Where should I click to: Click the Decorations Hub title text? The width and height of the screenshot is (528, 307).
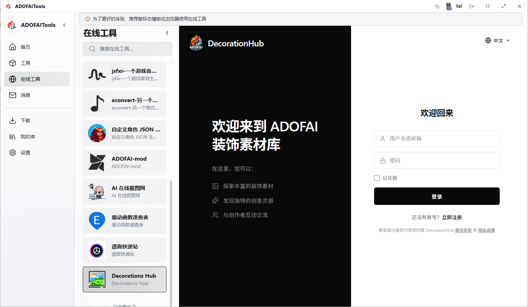coord(134,276)
